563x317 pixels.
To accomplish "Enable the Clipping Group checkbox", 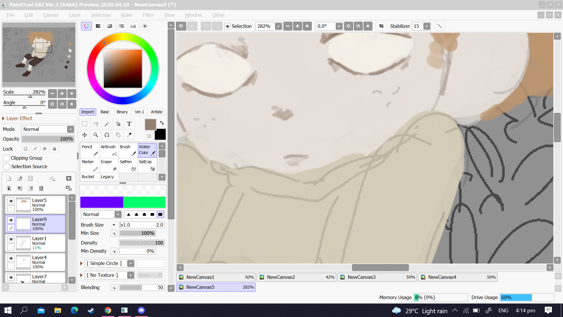I will [x=6, y=158].
